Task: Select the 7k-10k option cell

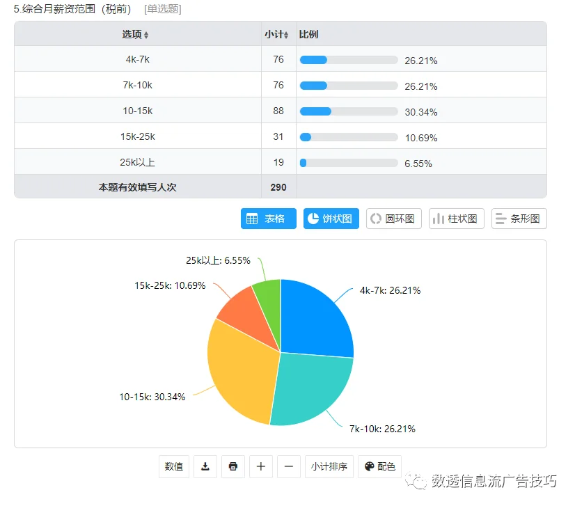Action: tap(138, 85)
